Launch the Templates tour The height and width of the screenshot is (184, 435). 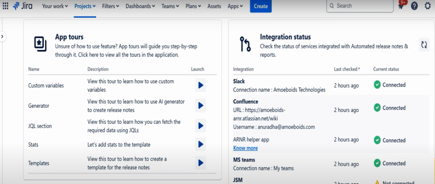tap(201, 163)
